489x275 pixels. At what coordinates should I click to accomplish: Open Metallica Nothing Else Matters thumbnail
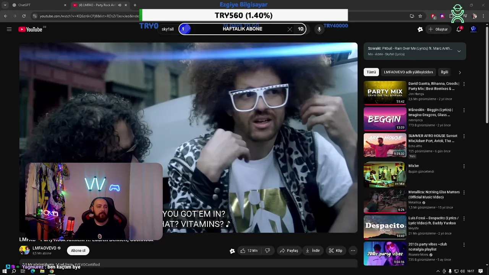385,201
